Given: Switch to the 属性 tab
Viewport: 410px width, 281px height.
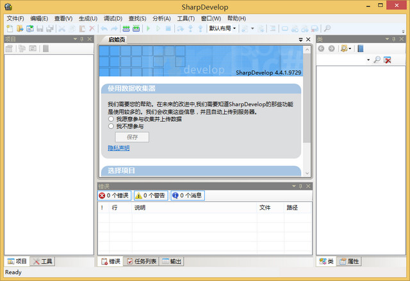Looking at the screenshot, I should point(349,261).
